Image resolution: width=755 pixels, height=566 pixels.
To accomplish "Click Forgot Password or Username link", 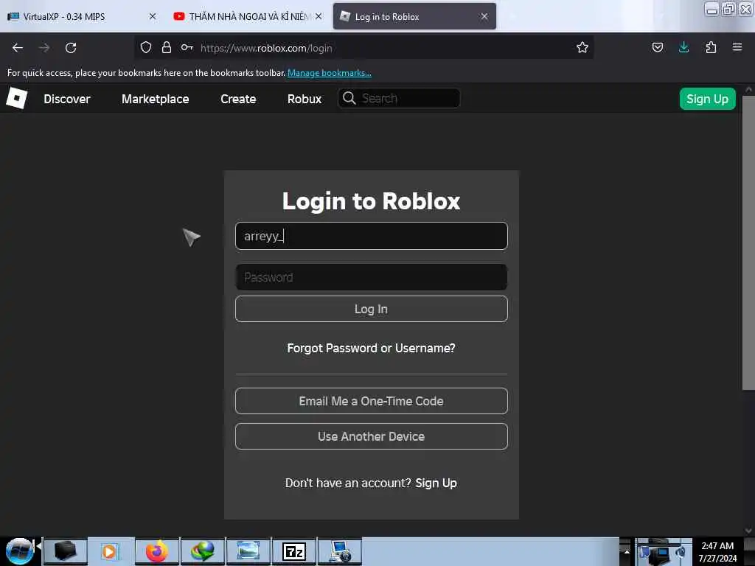I will 372,348.
